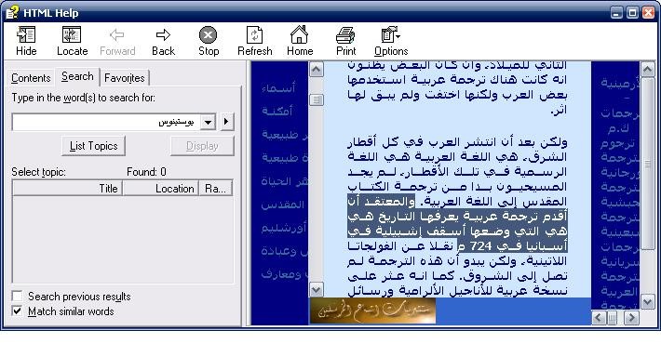Click the up arrow of the article scrollbar
This screenshot has height=357, width=661.
click(317, 70)
